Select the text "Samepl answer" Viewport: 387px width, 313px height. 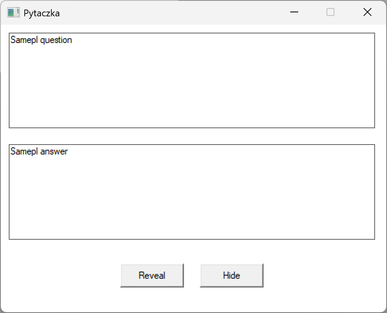pyautogui.click(x=39, y=151)
